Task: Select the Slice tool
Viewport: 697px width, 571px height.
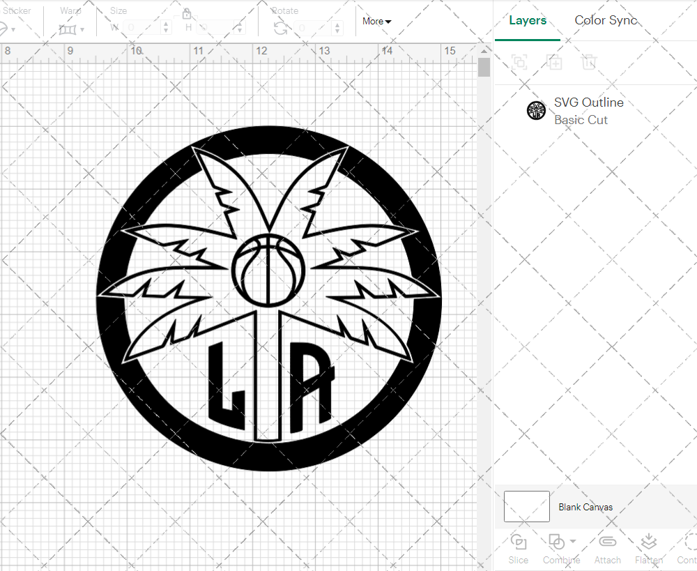Action: coord(518,548)
